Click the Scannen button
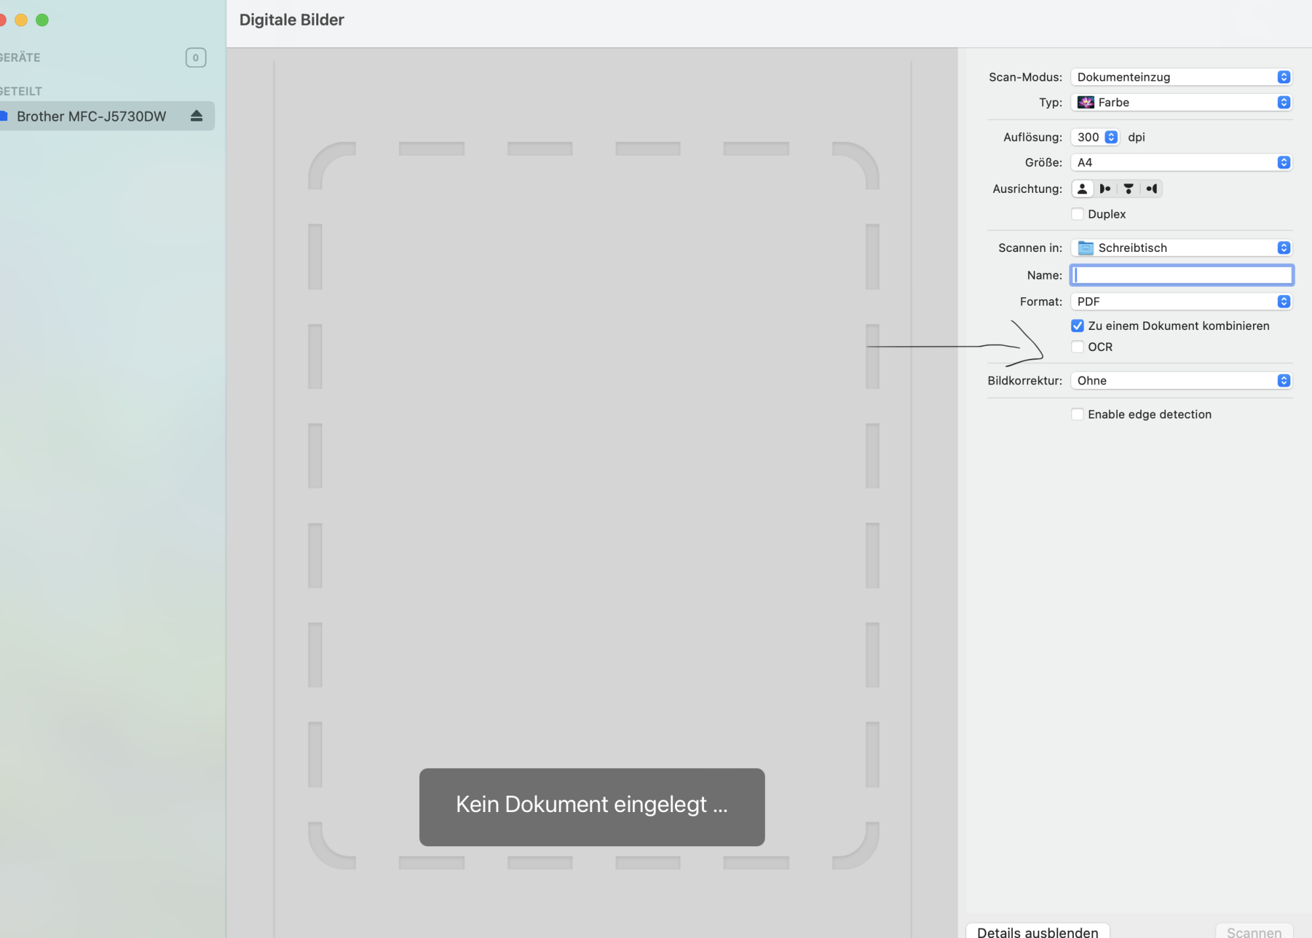 [x=1254, y=931]
